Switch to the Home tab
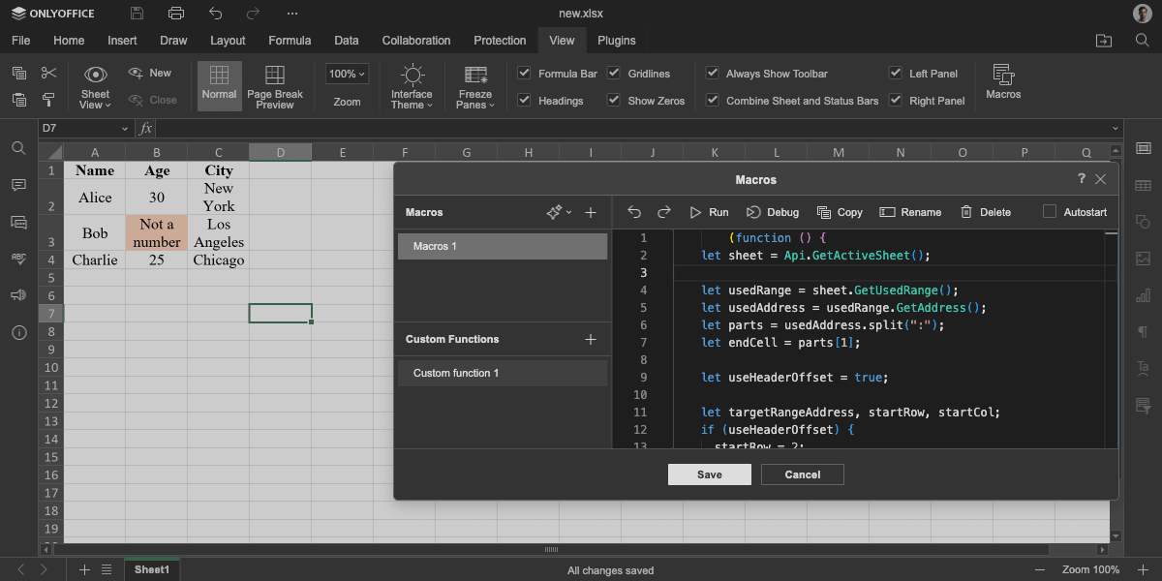Viewport: 1162px width, 581px height. pos(69,41)
